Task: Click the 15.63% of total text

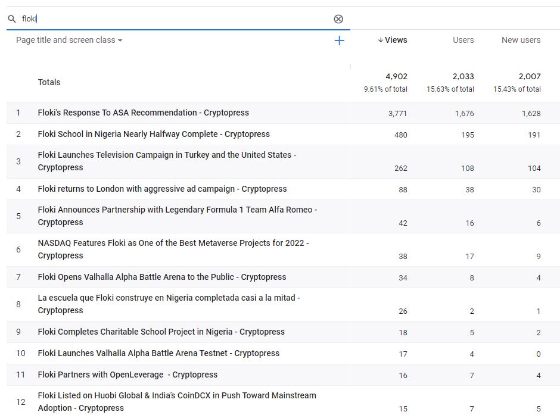Action: (x=450, y=89)
